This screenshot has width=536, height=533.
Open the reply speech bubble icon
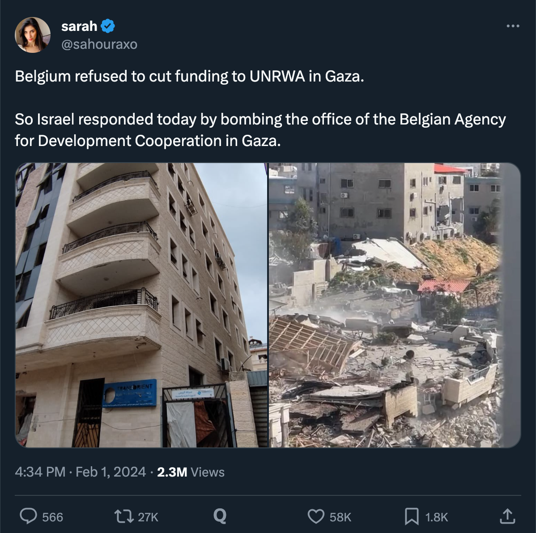point(28,516)
